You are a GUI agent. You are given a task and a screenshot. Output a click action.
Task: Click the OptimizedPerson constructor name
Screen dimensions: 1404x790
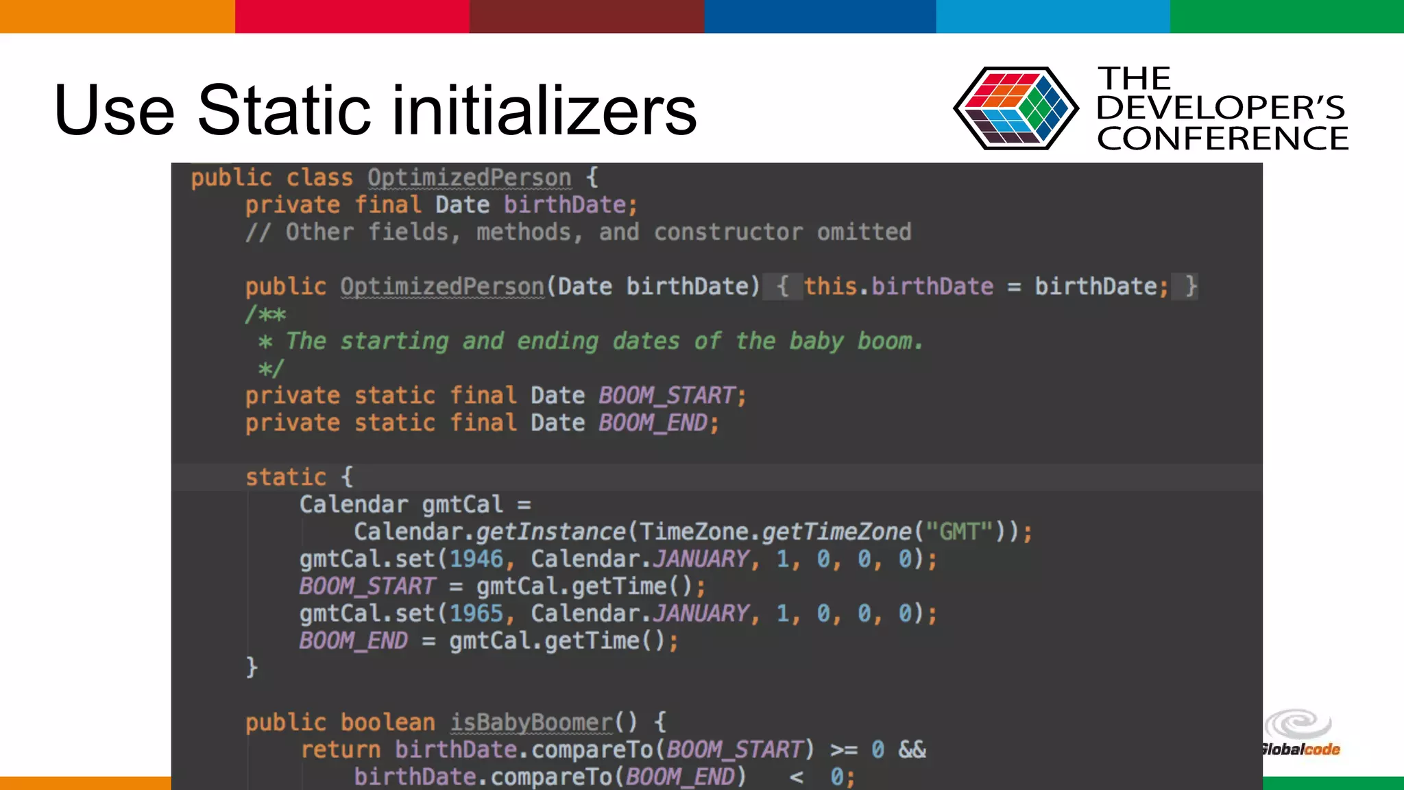(442, 287)
